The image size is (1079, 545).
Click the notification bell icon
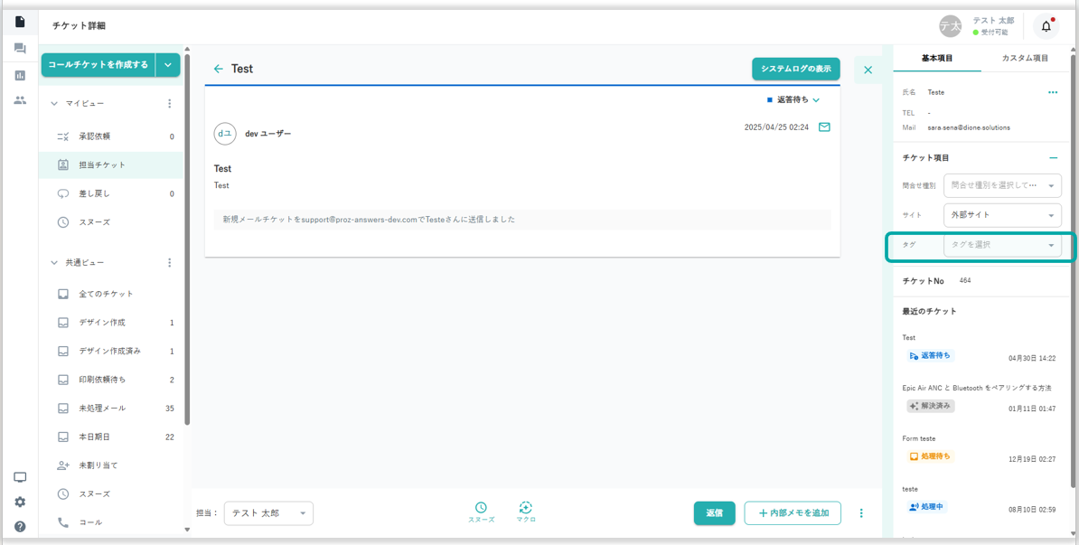[x=1046, y=27]
